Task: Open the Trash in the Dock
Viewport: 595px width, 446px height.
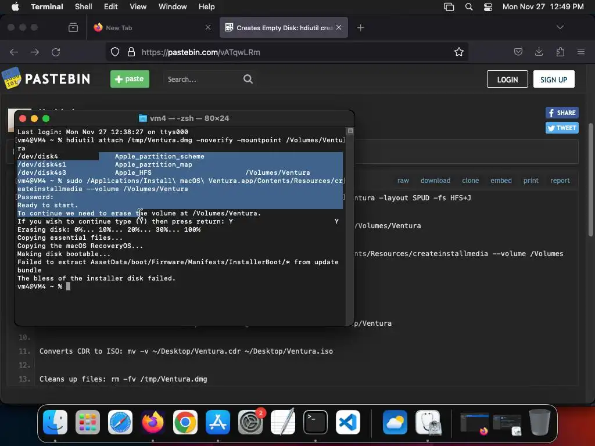Action: click(540, 422)
